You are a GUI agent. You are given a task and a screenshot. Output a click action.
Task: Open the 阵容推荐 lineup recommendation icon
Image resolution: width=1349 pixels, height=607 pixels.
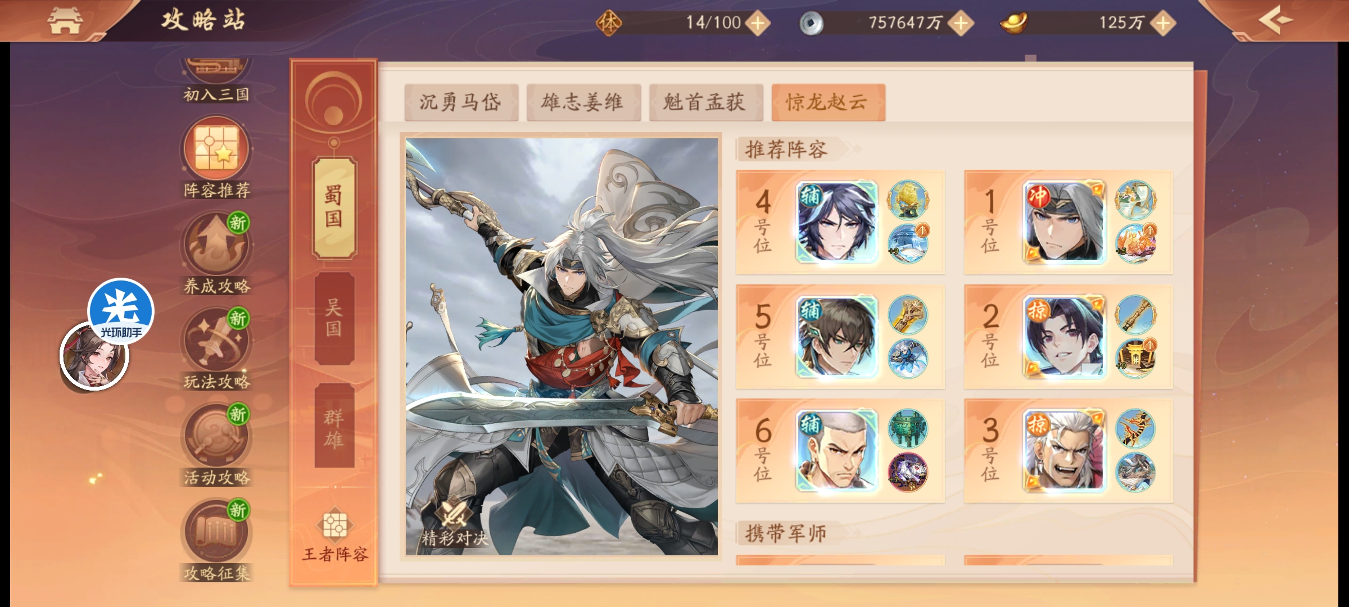pos(216,157)
